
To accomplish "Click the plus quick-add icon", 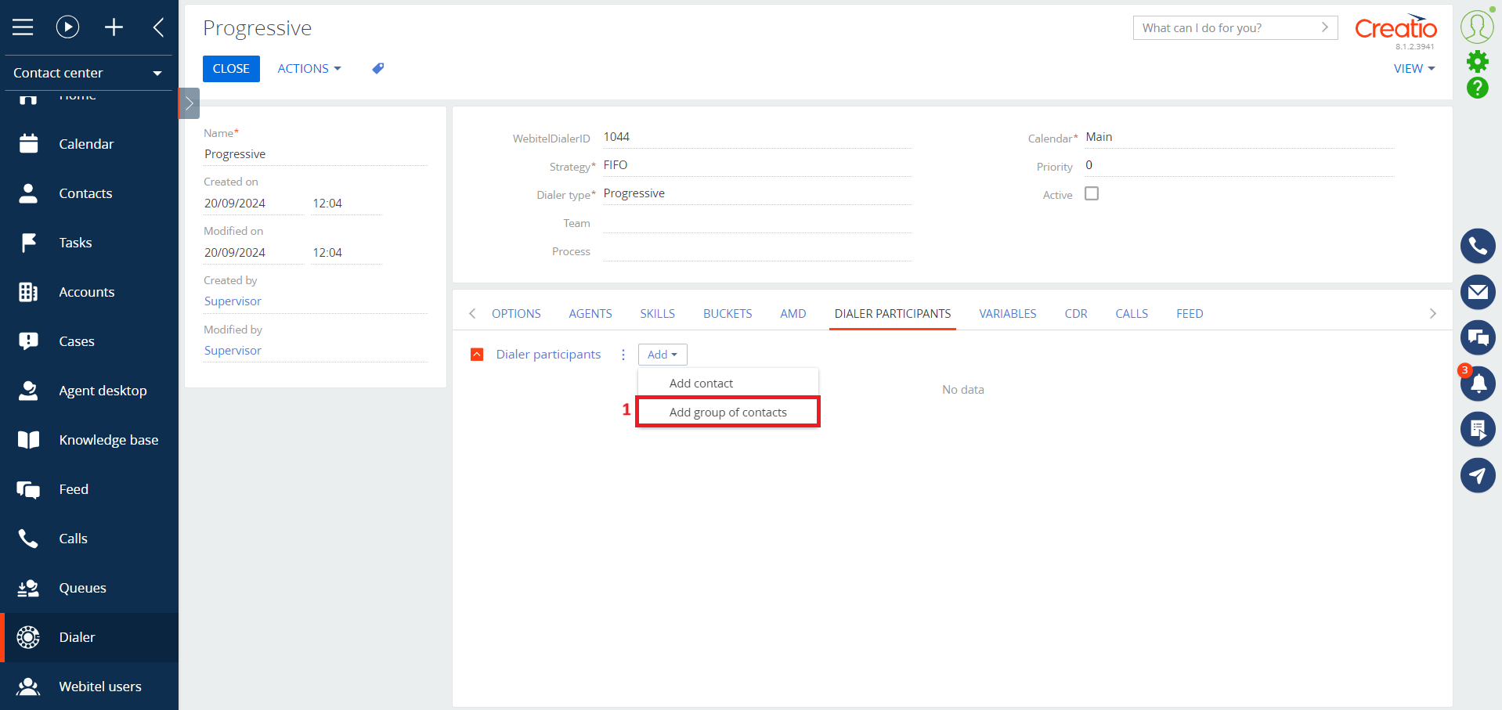I will click(x=114, y=27).
